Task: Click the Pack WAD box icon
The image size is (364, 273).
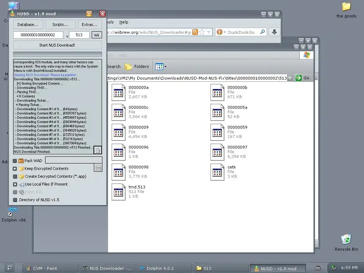Action: coord(21,161)
